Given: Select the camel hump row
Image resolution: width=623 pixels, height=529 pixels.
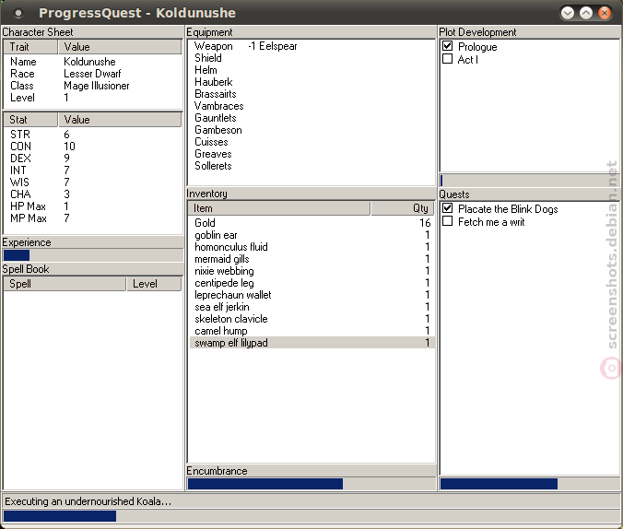Looking at the screenshot, I should [x=311, y=331].
